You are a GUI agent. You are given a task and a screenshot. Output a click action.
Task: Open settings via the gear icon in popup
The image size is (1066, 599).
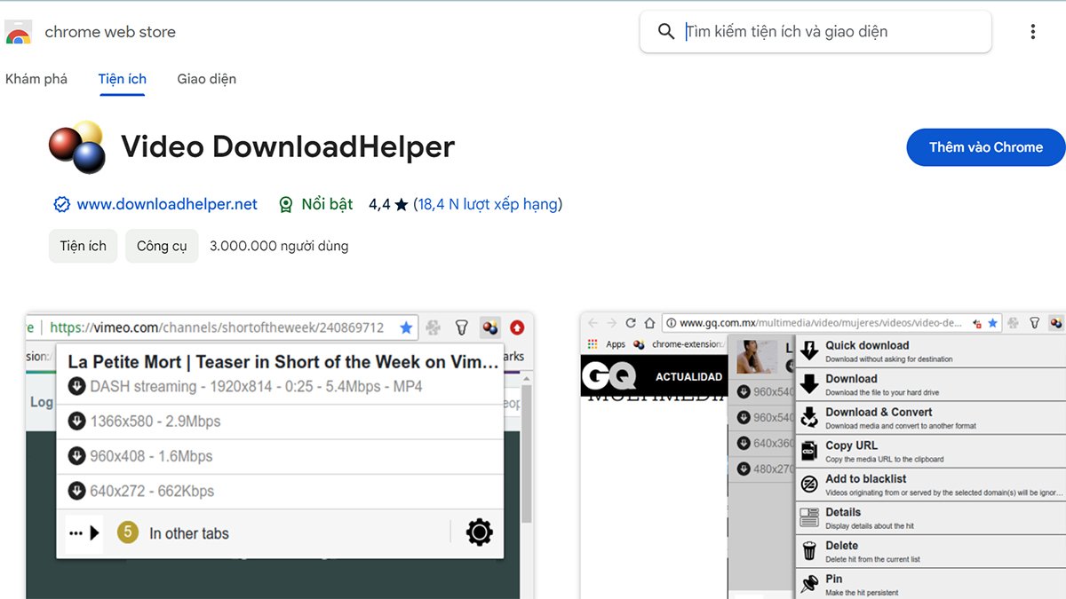tap(478, 532)
